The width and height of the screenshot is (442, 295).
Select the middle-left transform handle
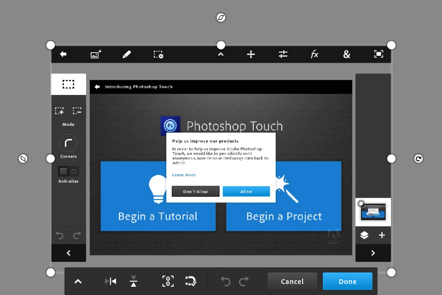click(51, 159)
